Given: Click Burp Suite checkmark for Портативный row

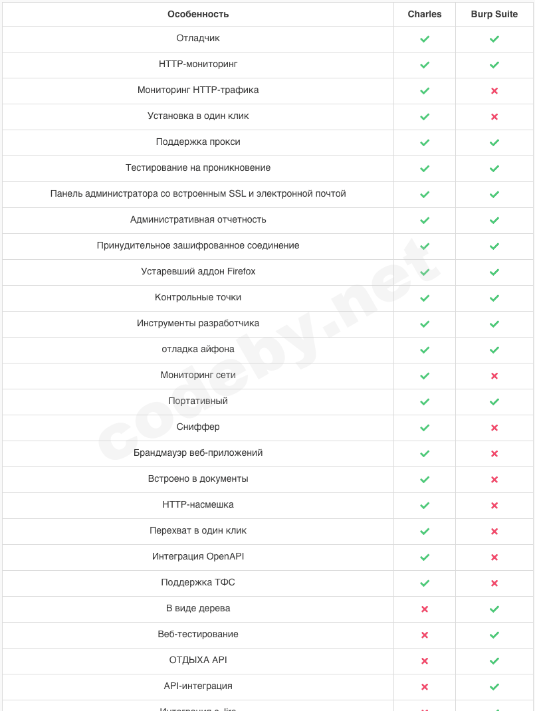Looking at the screenshot, I should (494, 402).
